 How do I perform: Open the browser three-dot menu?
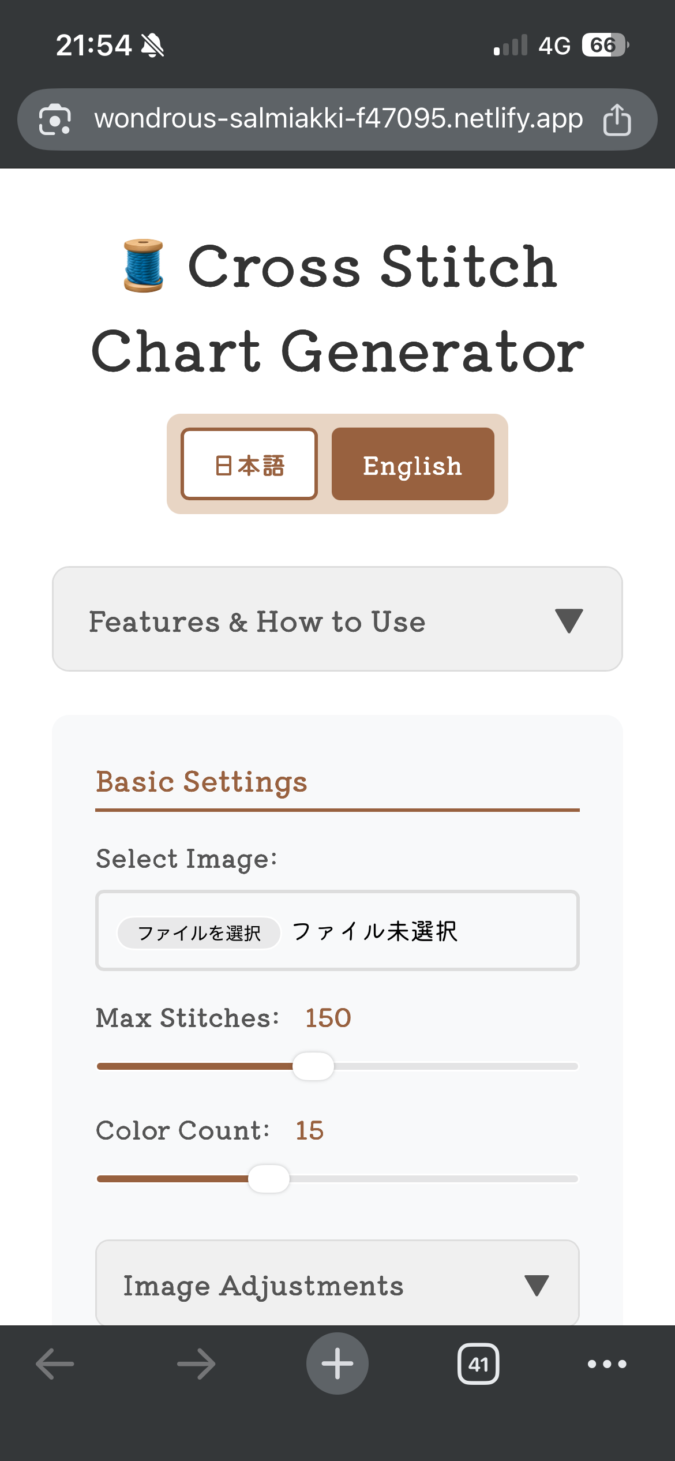point(607,1363)
